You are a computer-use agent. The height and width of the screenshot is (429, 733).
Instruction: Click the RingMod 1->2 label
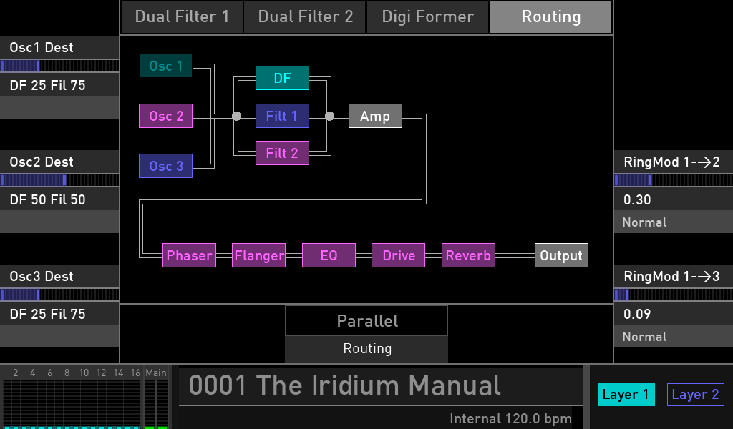click(673, 162)
